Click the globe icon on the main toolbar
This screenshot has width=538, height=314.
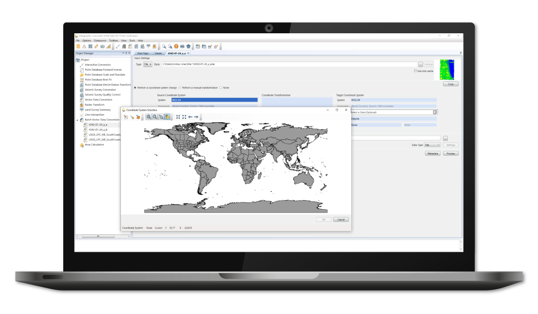102,46
